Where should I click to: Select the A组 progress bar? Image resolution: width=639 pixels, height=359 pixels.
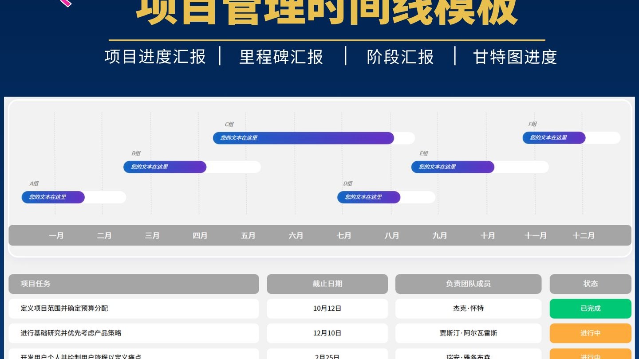tap(53, 197)
